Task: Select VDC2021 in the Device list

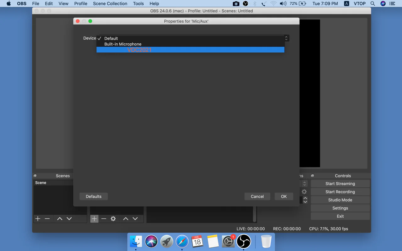Action: coord(190,50)
